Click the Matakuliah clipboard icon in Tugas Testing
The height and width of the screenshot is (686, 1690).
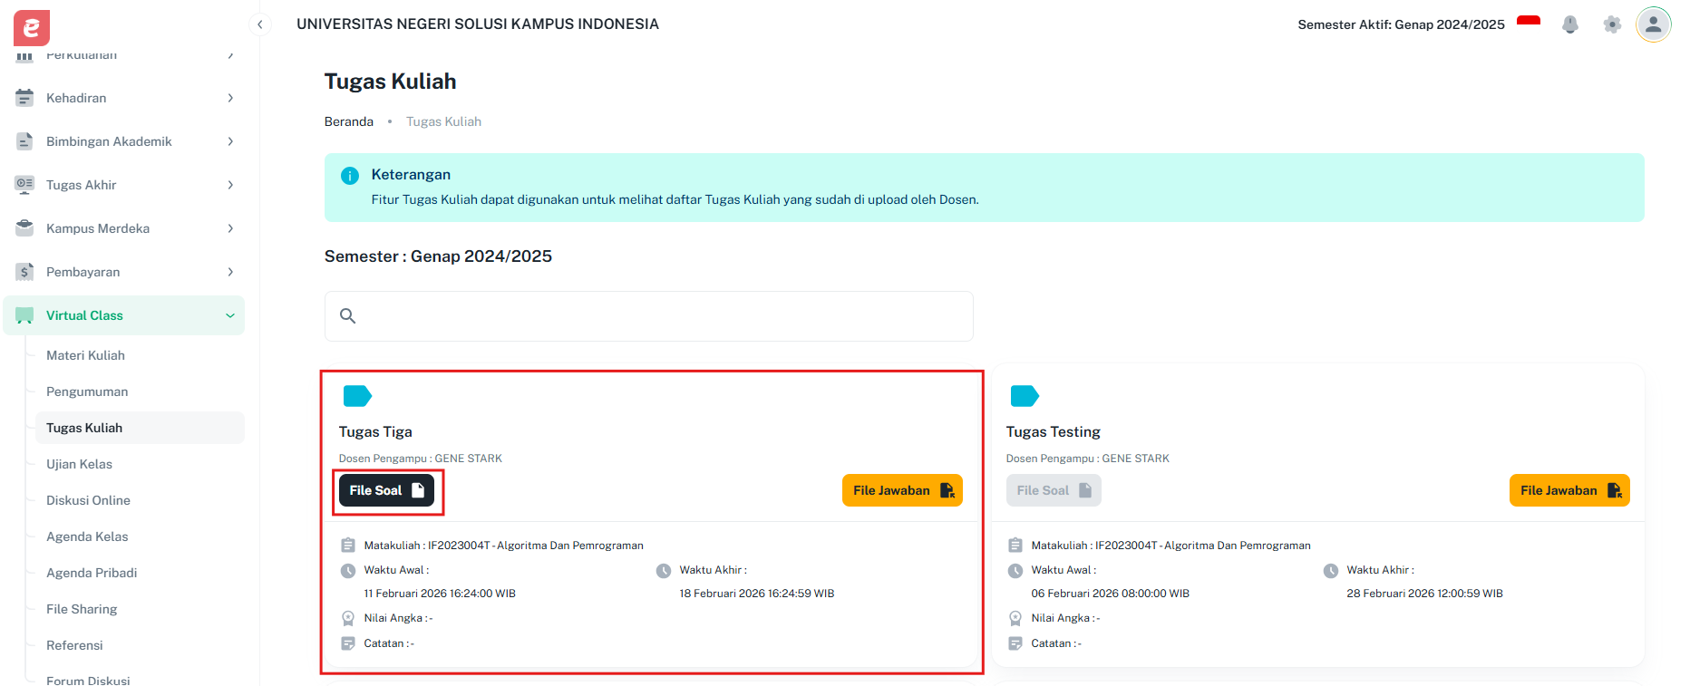[x=1015, y=546]
